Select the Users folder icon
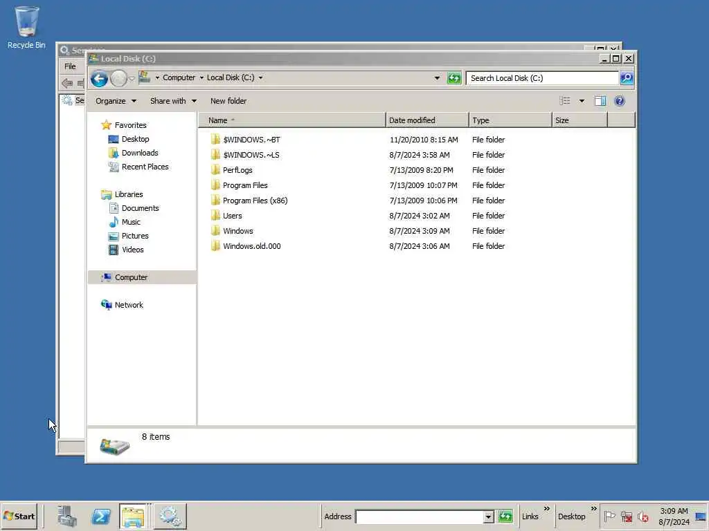This screenshot has width=709, height=531. click(x=216, y=216)
